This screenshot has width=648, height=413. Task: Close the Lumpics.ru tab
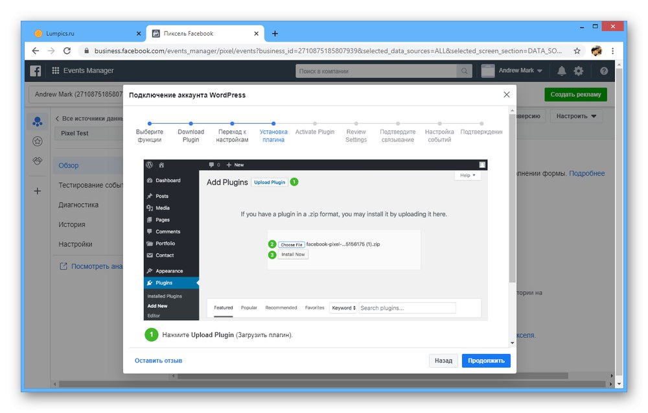coord(139,34)
